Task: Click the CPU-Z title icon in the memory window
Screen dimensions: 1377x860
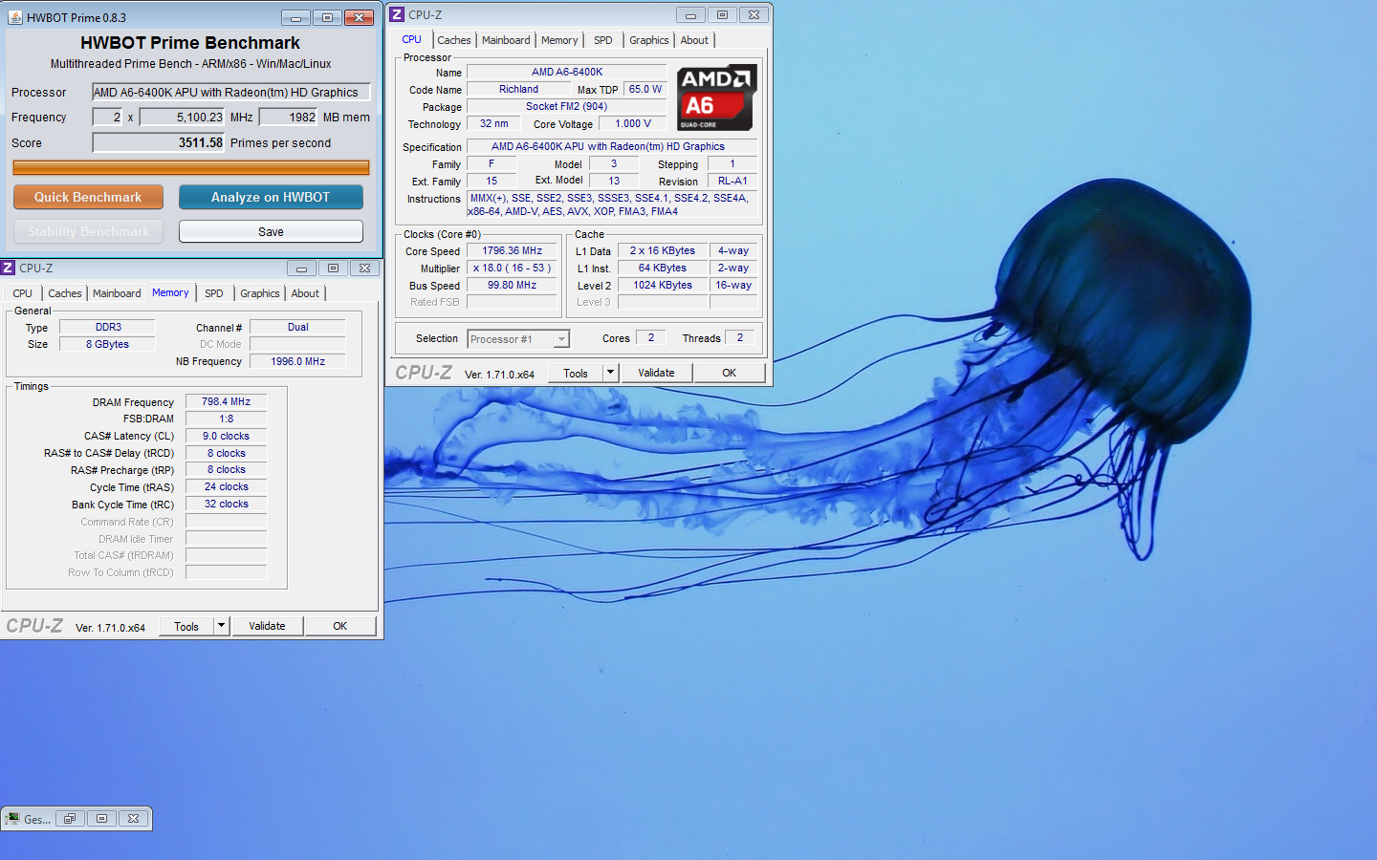Action: tap(8, 269)
